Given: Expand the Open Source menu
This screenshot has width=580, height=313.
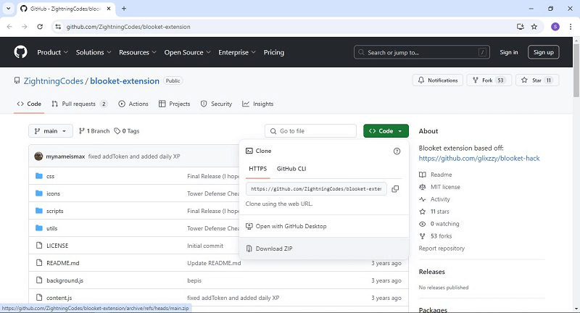Looking at the screenshot, I should [x=188, y=52].
